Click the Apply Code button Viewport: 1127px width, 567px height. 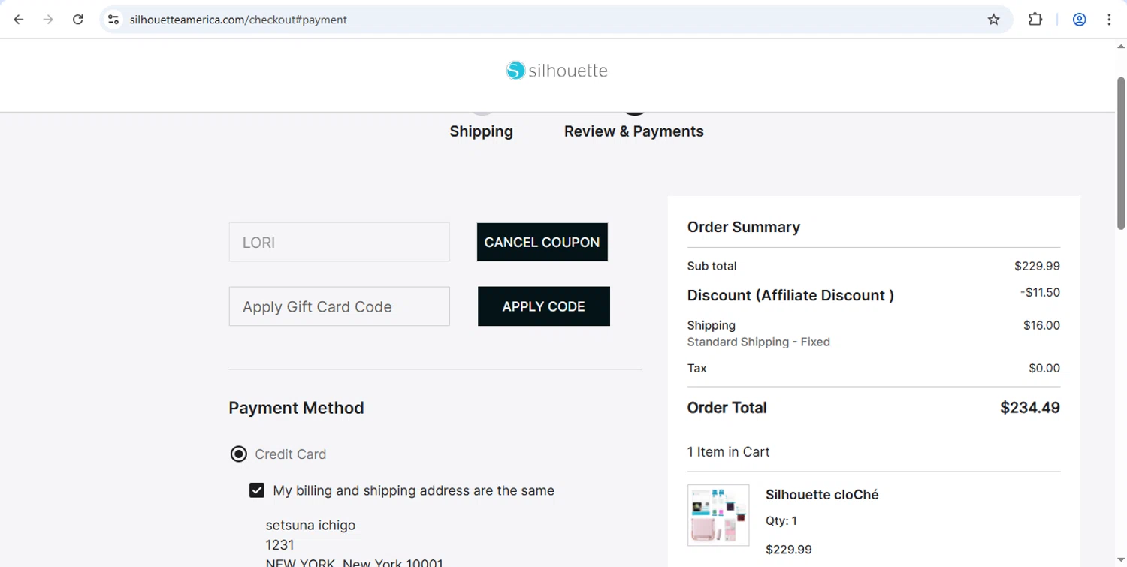click(543, 306)
